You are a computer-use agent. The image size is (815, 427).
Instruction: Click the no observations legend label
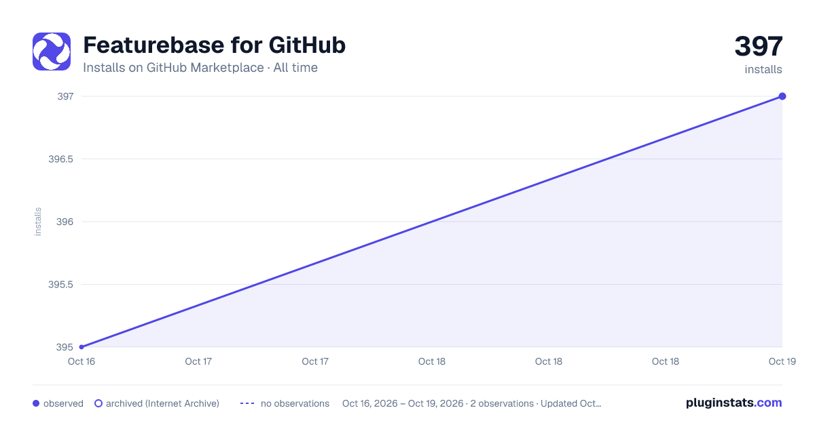click(x=295, y=403)
